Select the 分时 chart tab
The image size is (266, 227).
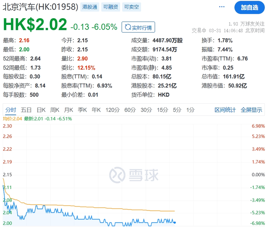[x=10, y=110]
